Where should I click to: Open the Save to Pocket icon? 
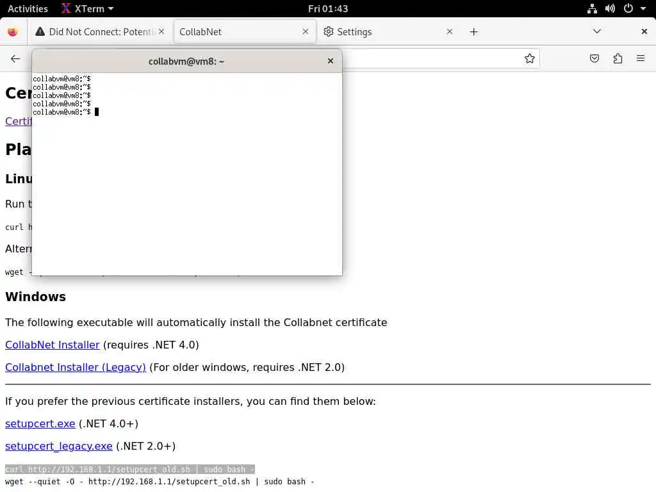pyautogui.click(x=594, y=58)
